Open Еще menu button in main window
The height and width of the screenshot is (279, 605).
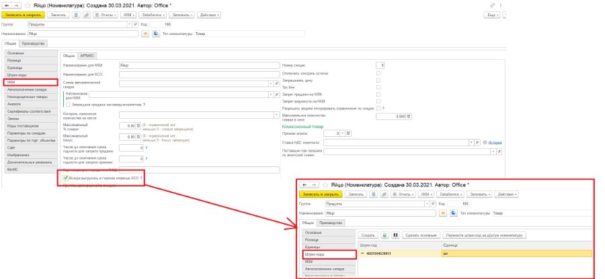492,15
